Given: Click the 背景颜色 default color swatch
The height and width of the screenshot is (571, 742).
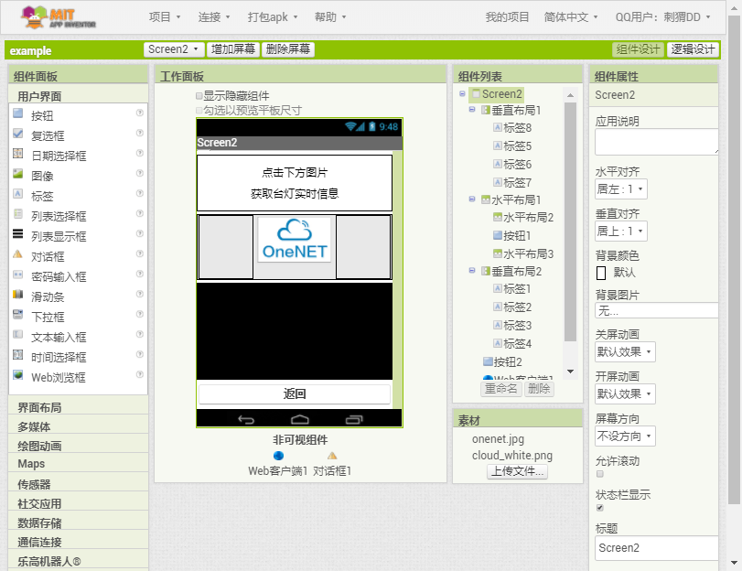Looking at the screenshot, I should click(x=601, y=274).
